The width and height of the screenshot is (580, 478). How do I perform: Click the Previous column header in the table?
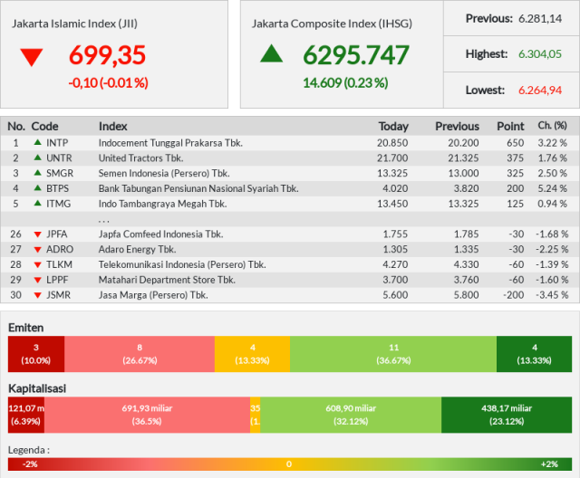(457, 127)
